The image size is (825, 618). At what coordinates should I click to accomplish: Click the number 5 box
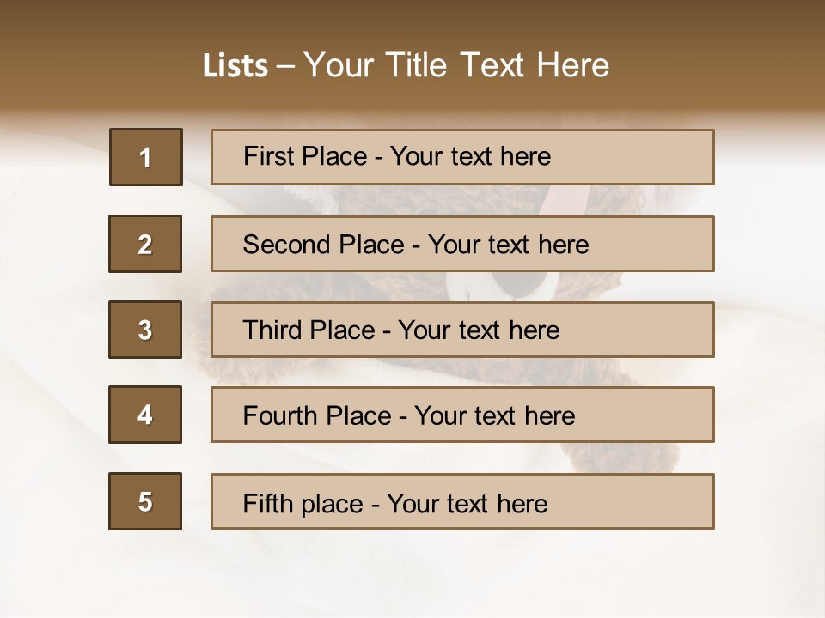click(145, 501)
